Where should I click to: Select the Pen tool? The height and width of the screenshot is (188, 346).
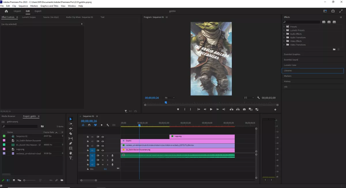(x=71, y=143)
